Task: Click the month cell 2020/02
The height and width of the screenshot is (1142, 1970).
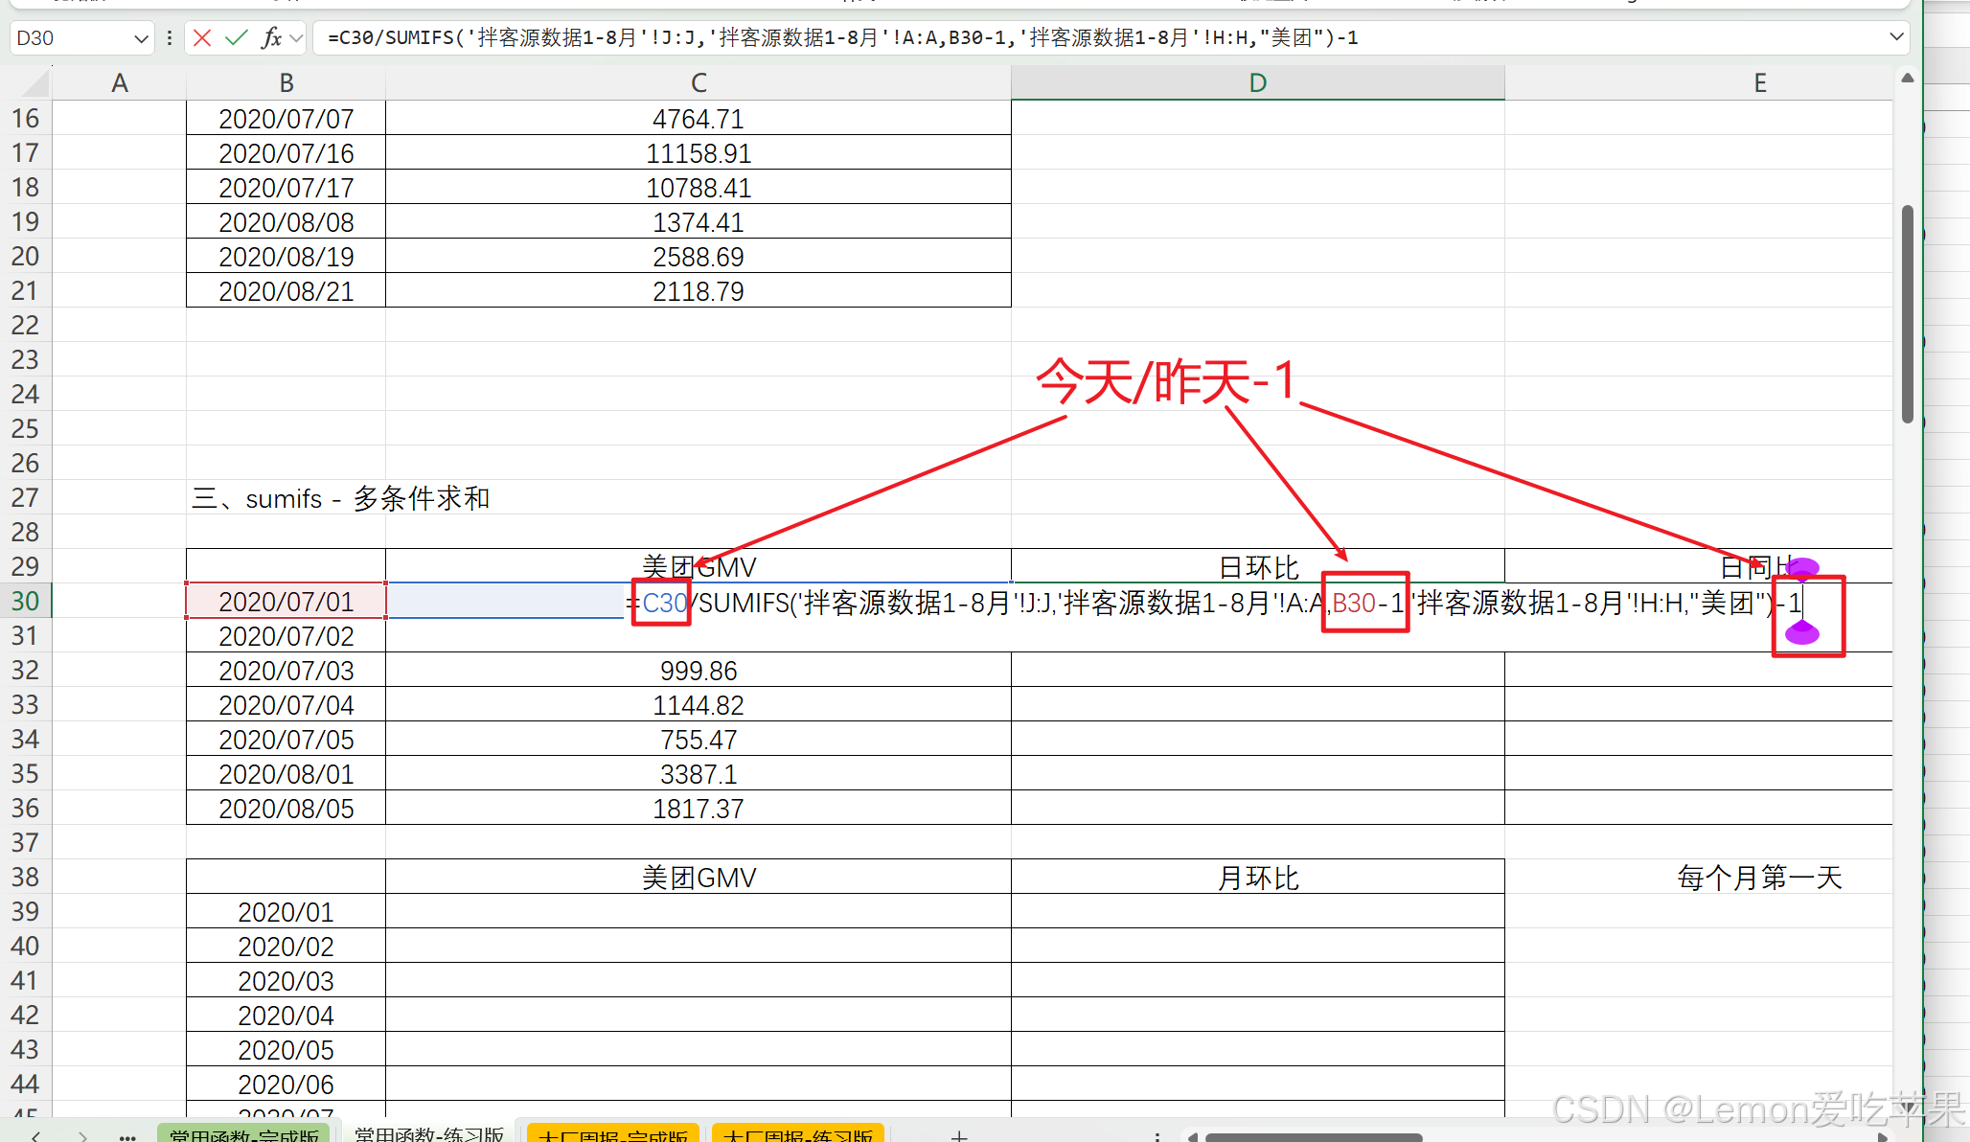Action: point(286,947)
